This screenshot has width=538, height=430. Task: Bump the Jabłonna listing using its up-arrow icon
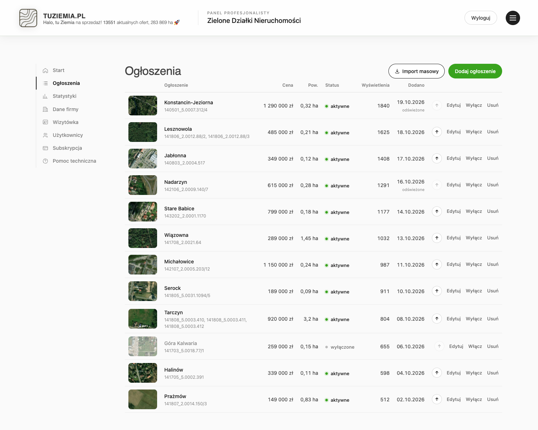(437, 158)
